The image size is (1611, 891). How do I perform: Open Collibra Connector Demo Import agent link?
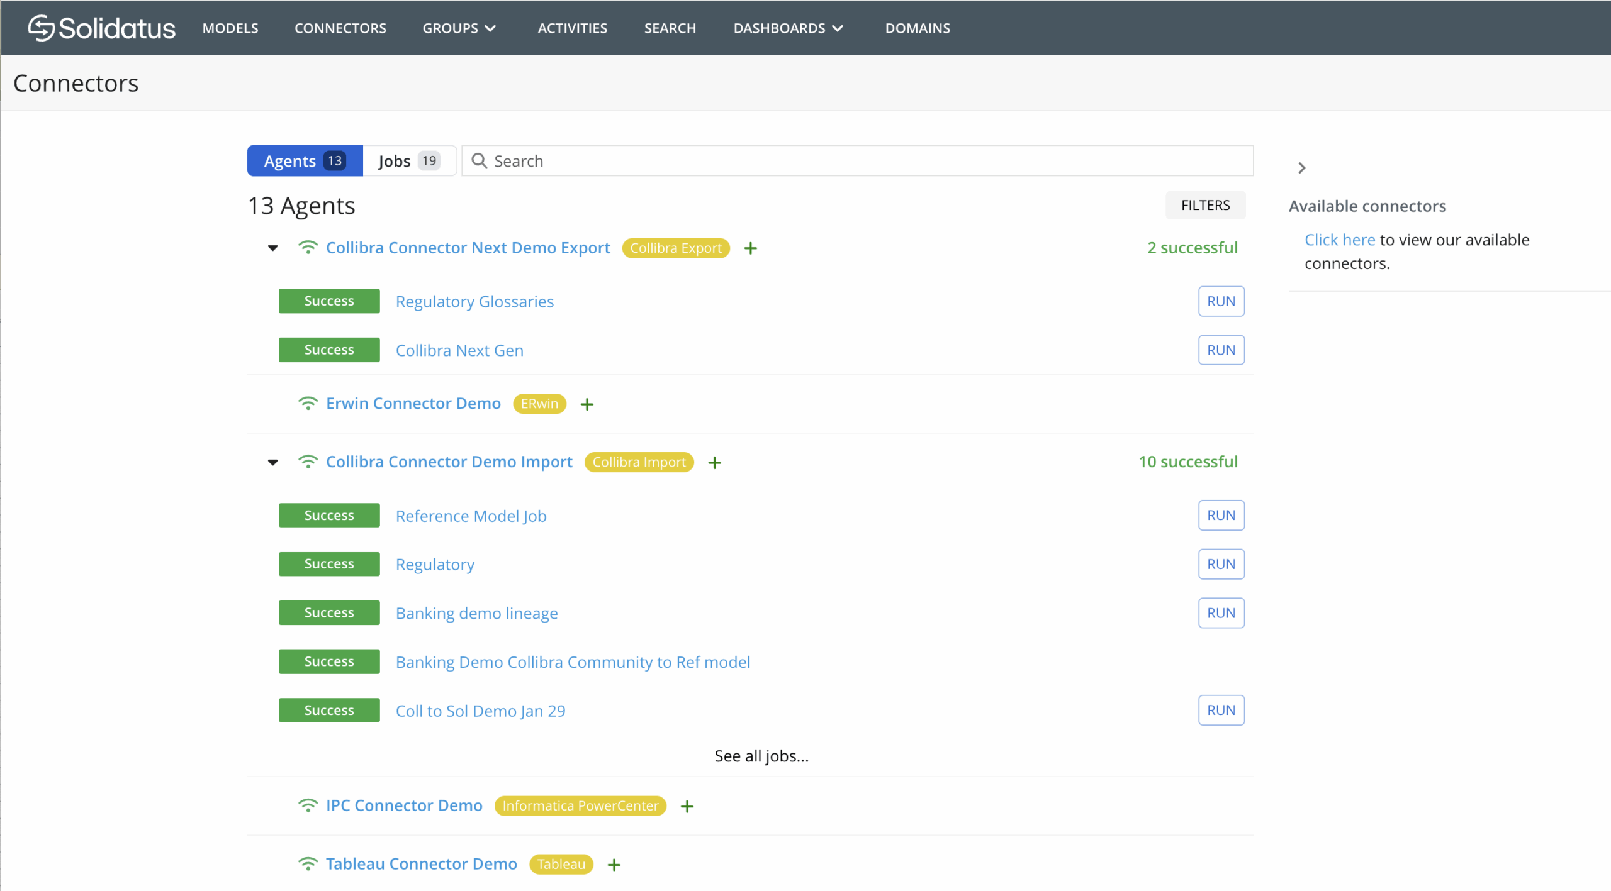click(449, 462)
